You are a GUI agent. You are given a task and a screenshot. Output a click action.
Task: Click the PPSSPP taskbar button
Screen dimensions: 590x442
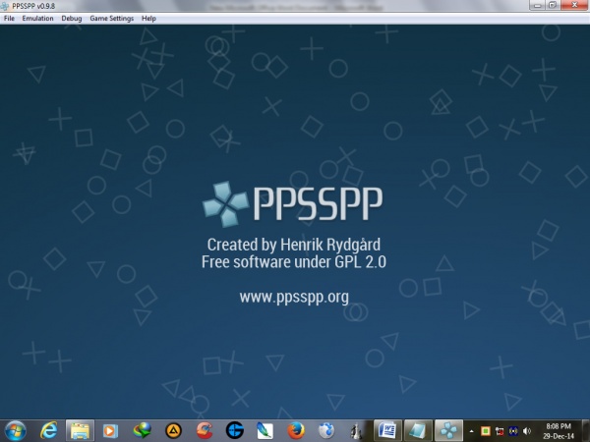(x=448, y=431)
